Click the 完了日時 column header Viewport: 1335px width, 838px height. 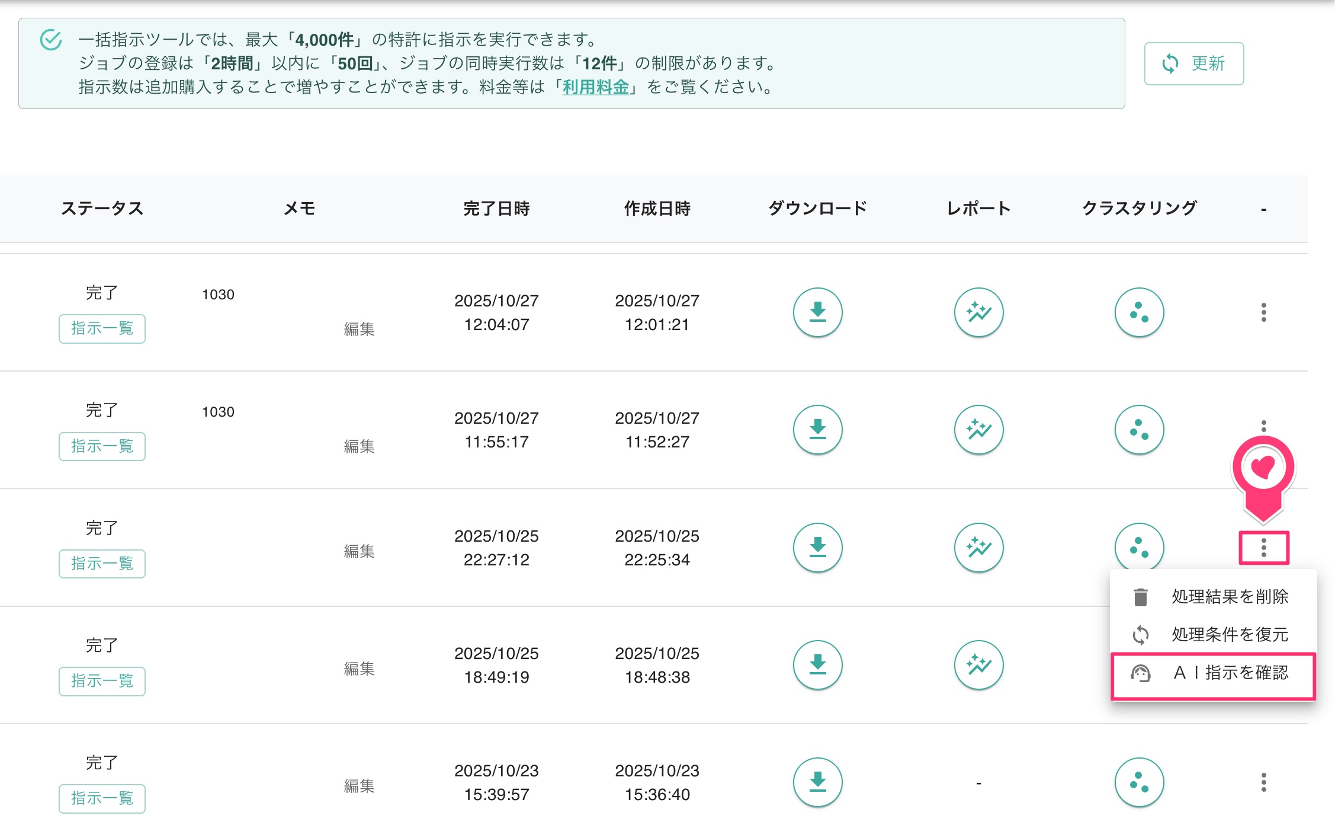[496, 209]
